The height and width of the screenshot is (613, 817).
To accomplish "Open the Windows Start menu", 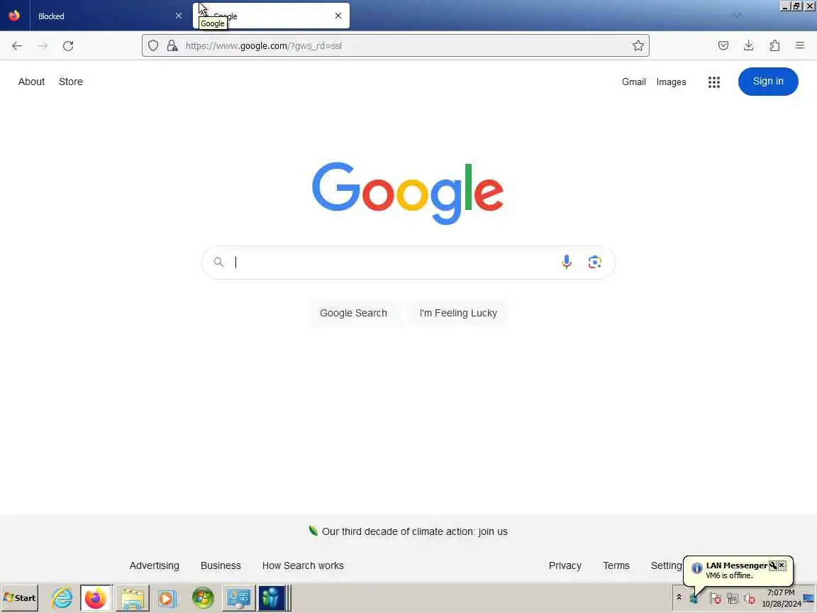I will point(20,598).
